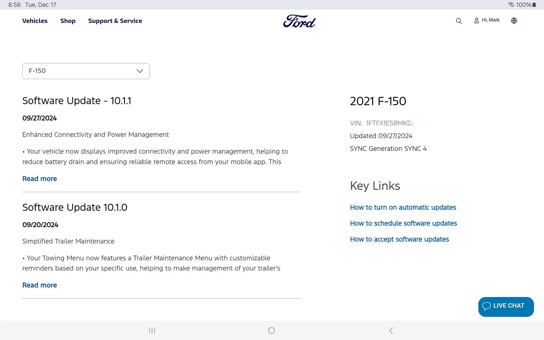Tap the Android back arrow
Screen dimensions: 544x340
click(x=391, y=331)
